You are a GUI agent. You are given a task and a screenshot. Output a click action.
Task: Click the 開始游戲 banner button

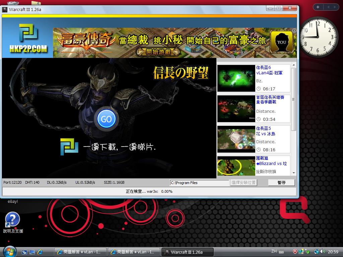pyautogui.click(x=154, y=52)
